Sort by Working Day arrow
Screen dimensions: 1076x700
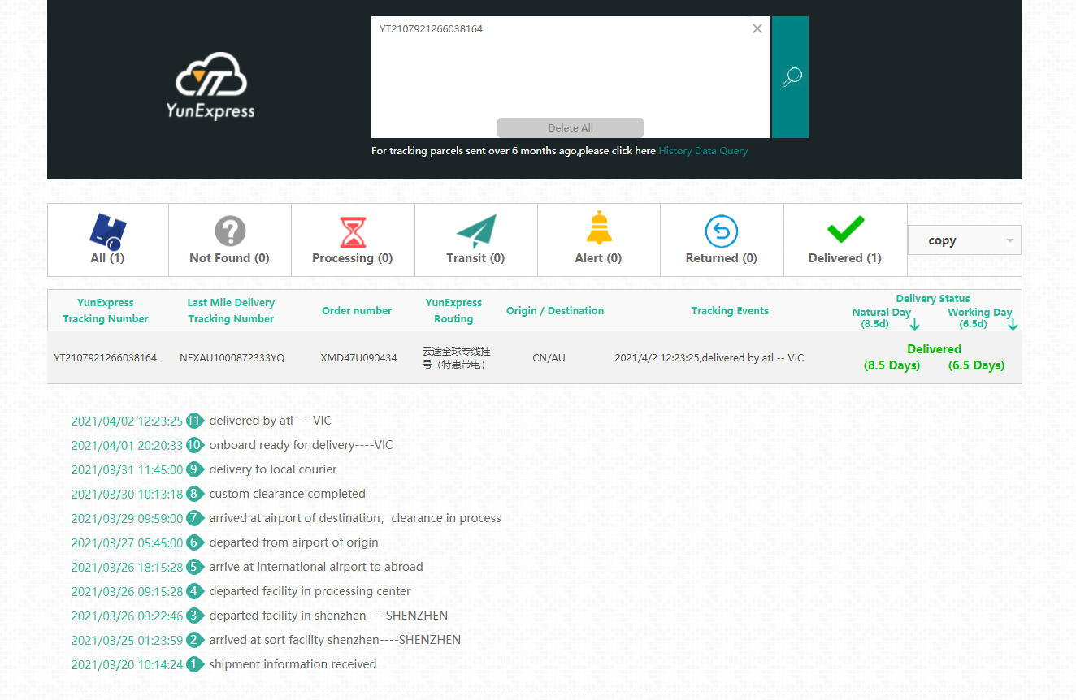[1013, 325]
